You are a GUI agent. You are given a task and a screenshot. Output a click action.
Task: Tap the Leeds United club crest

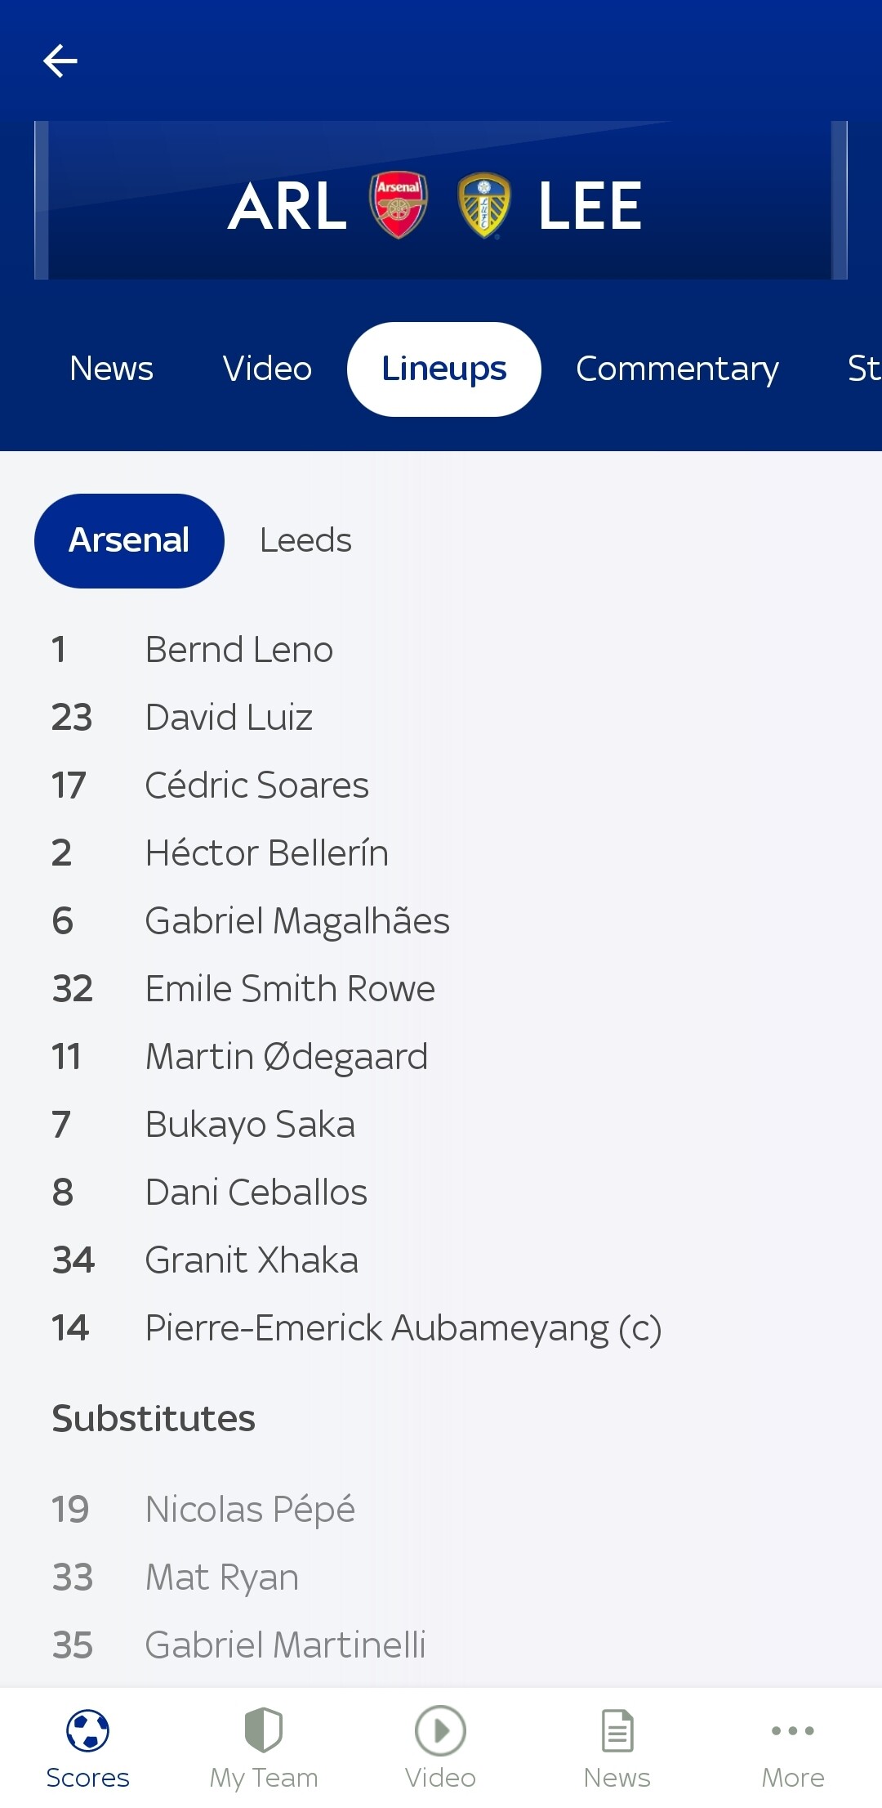[484, 205]
